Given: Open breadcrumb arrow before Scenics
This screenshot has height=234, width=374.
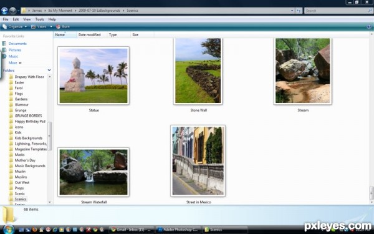Looking at the screenshot, I should point(124,11).
